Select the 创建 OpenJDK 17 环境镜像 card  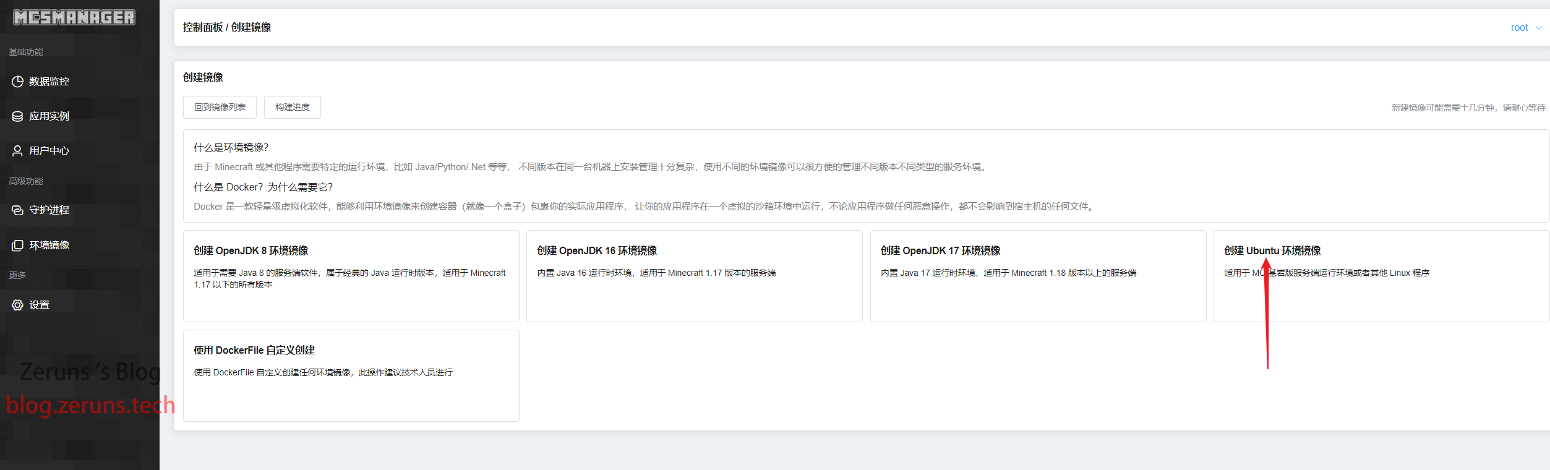1038,276
